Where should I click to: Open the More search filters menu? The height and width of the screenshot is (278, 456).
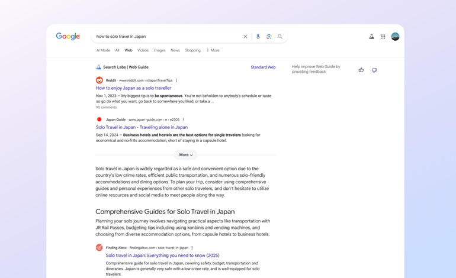click(213, 50)
